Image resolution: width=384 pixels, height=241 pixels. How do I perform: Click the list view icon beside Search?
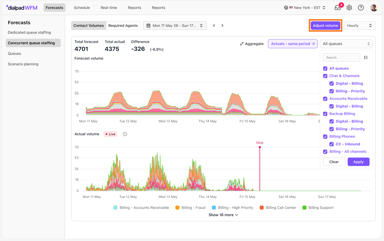tap(366, 58)
